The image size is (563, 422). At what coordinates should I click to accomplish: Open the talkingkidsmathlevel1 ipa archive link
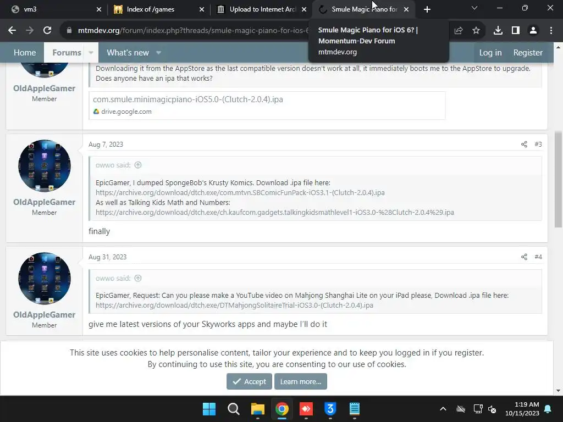coord(275,213)
